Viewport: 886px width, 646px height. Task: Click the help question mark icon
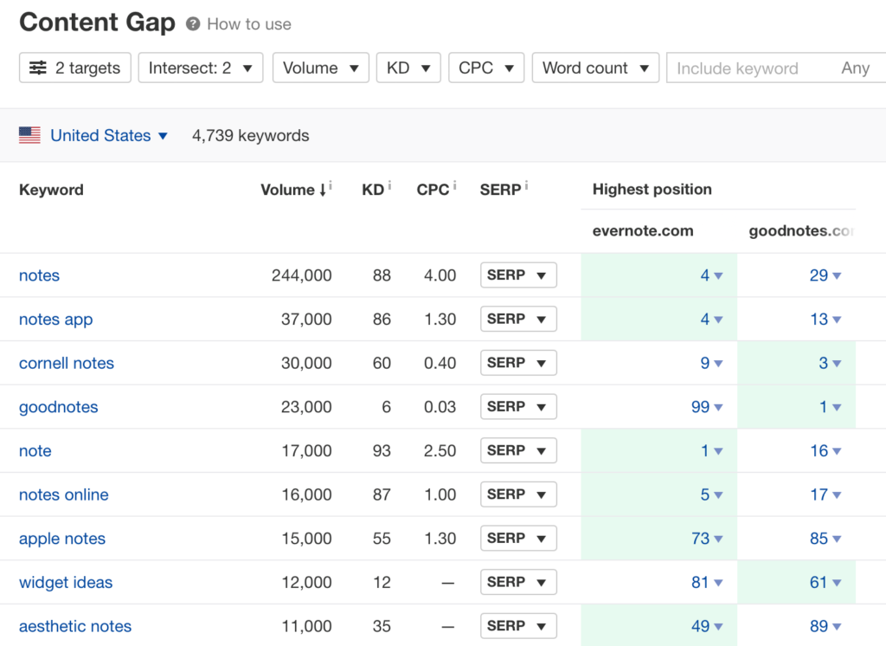pos(193,24)
